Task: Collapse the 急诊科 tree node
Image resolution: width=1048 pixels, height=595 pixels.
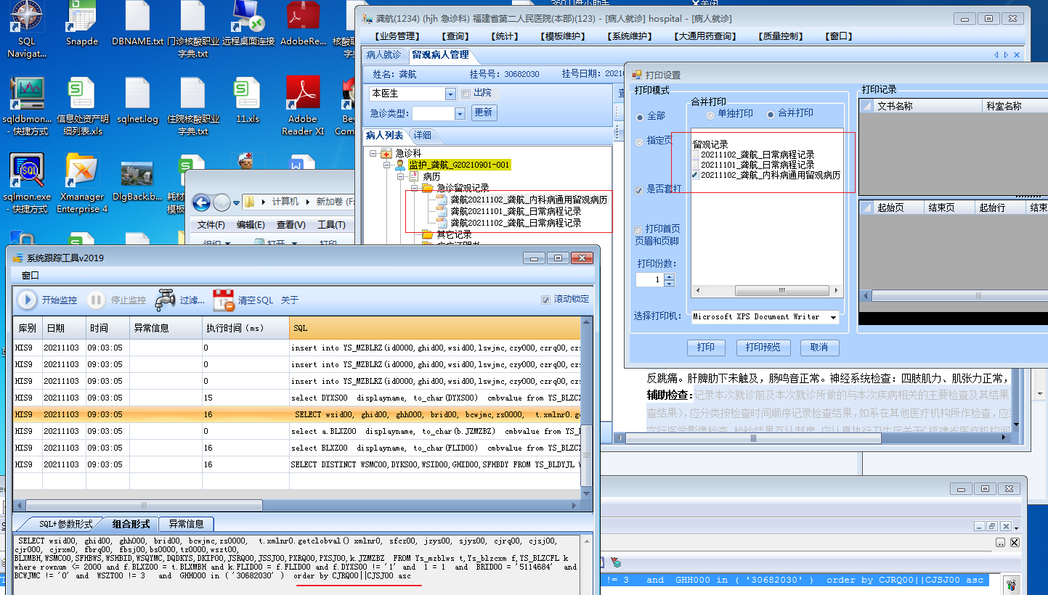Action: (x=373, y=154)
